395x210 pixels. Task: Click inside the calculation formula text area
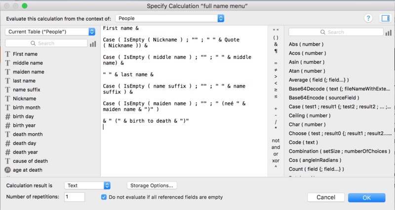click(x=184, y=100)
